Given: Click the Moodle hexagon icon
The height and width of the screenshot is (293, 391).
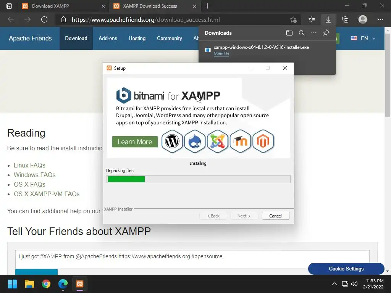Looking at the screenshot, I should [240, 141].
